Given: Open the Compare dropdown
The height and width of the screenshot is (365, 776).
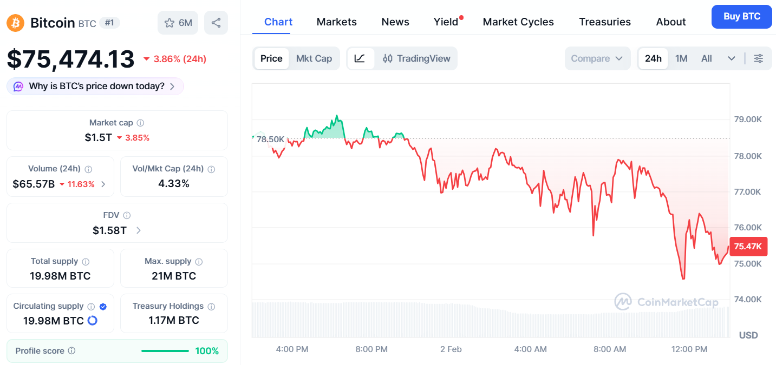Looking at the screenshot, I should (x=597, y=58).
